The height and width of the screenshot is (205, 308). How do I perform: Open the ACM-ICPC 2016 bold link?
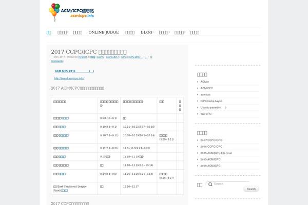pos(74,71)
